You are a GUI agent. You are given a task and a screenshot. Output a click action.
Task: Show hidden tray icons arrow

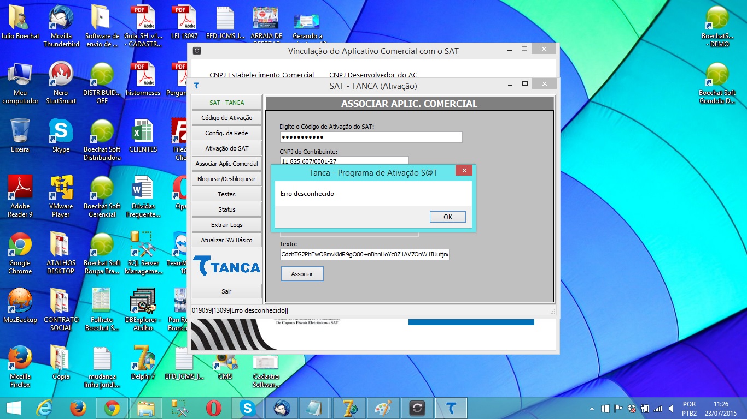[x=592, y=408]
